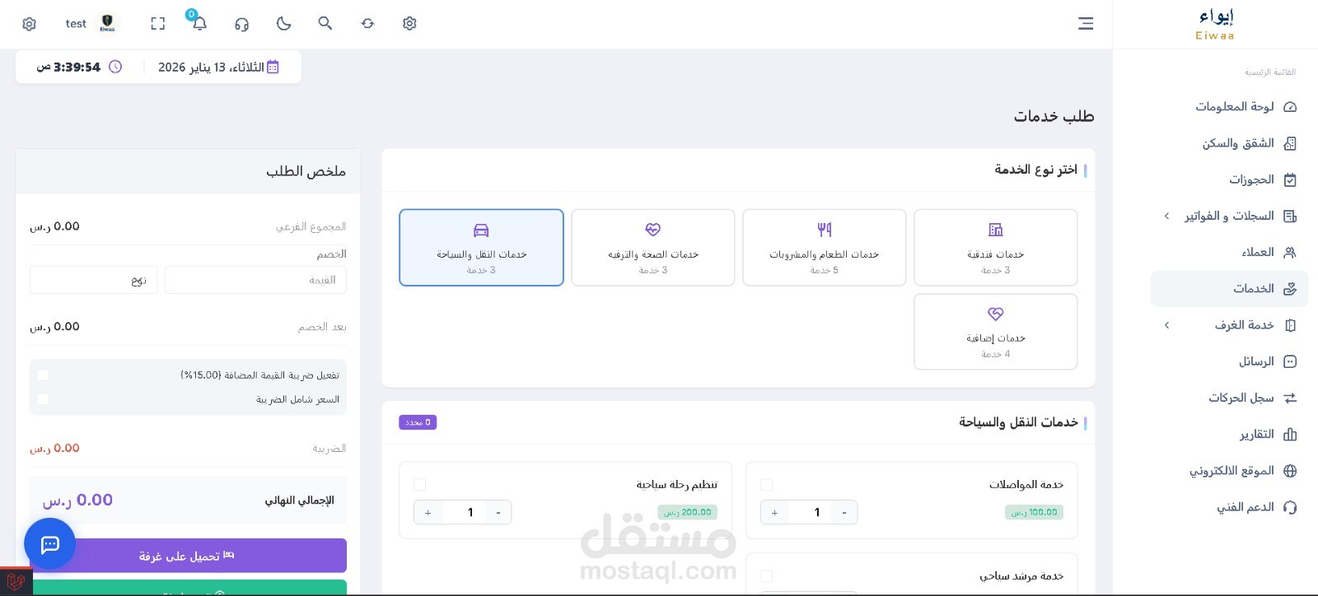Open the search magnifier icon
The width and height of the screenshot is (1318, 596).
pos(325,23)
